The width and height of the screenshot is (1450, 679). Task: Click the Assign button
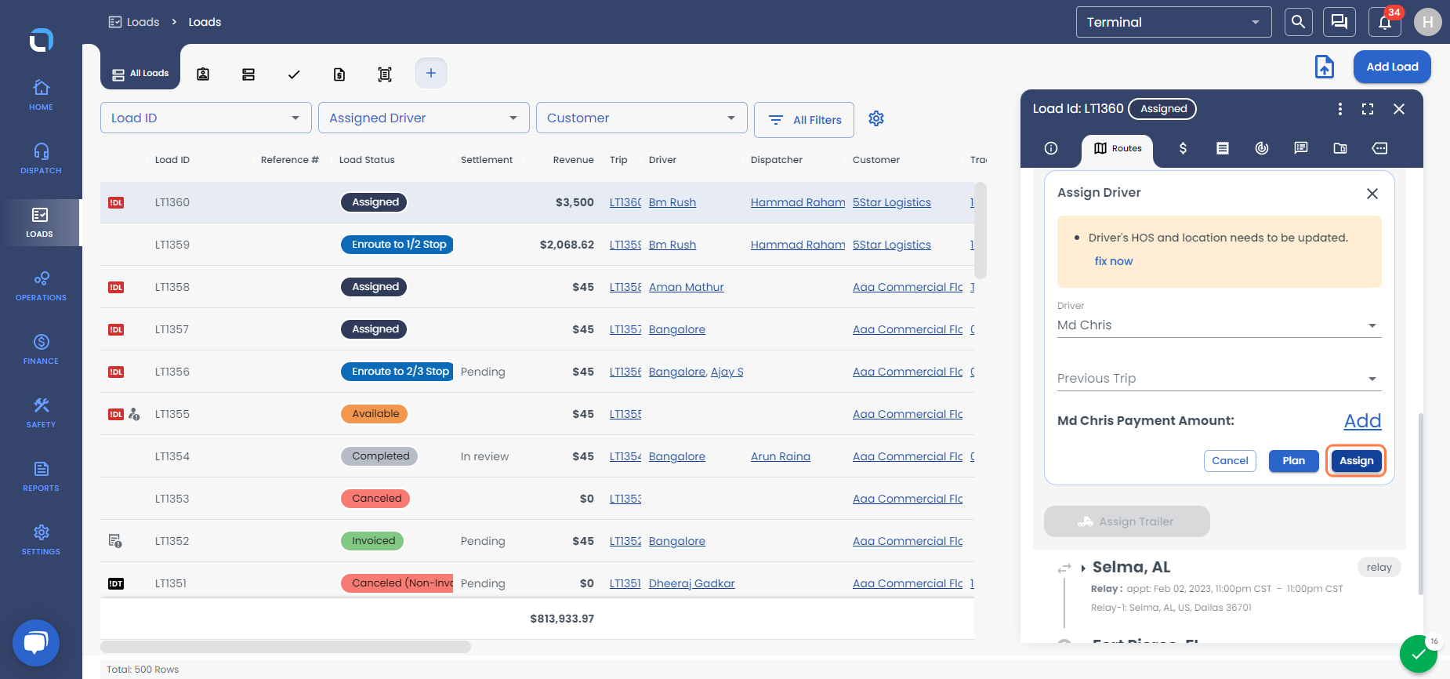1356,461
